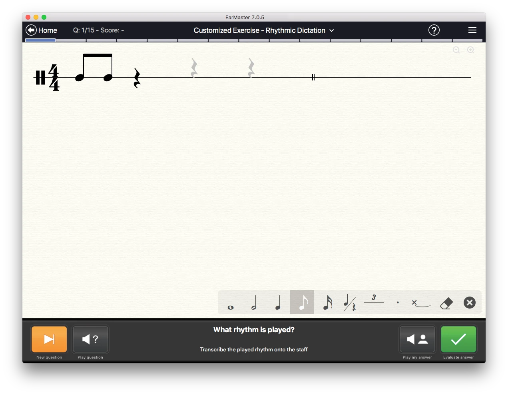
Task: Zoom out the staff view
Action: pos(456,50)
